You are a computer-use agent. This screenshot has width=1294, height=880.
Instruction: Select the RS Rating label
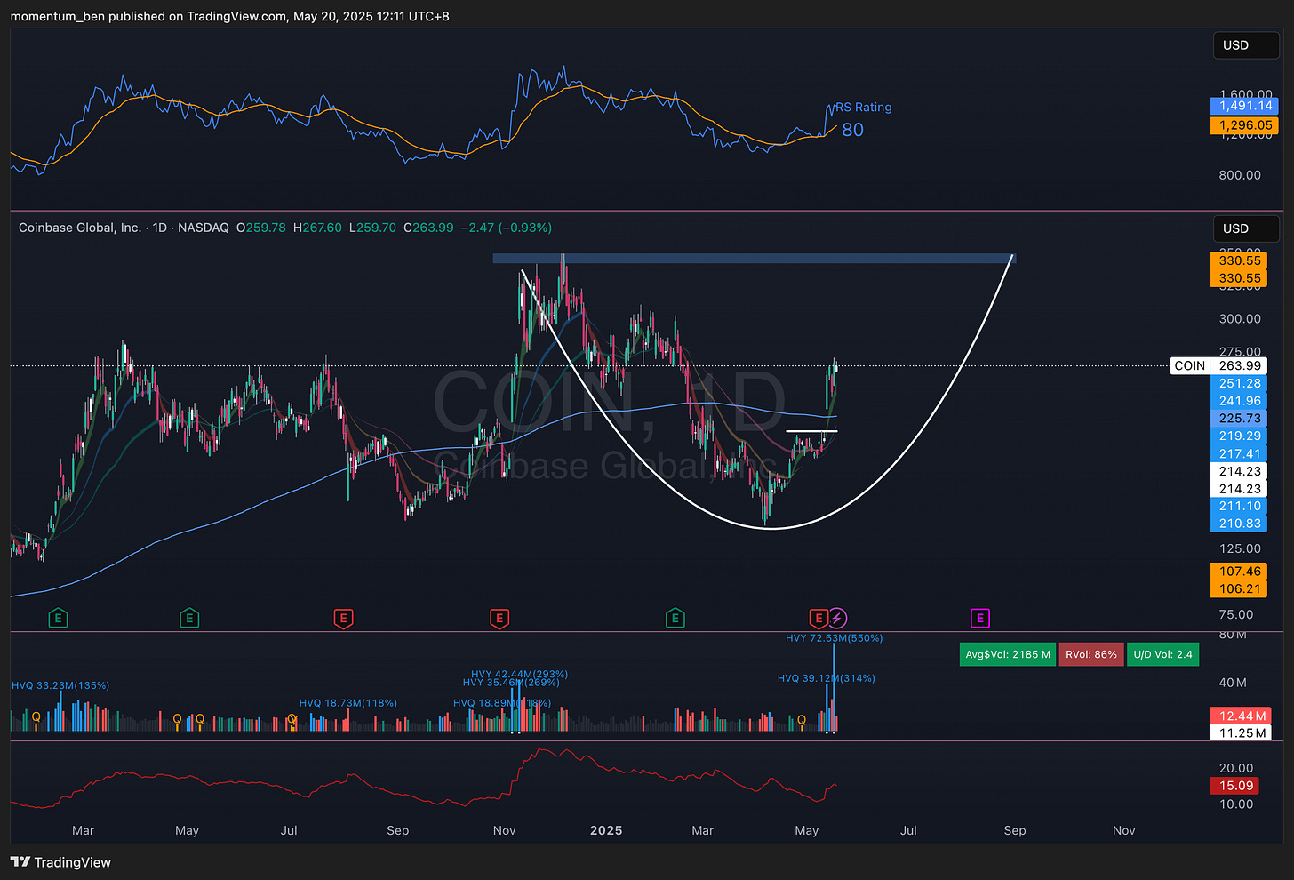click(x=864, y=107)
